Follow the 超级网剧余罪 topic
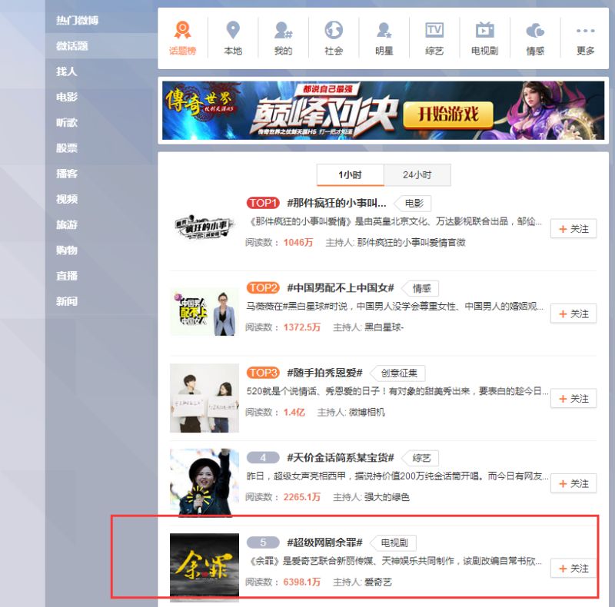 click(573, 569)
